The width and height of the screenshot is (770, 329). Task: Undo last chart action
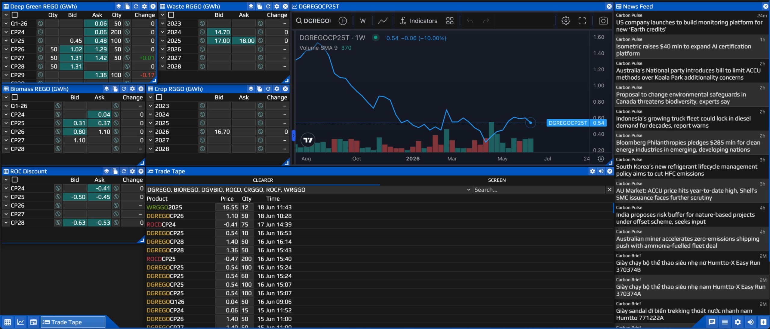pos(470,21)
